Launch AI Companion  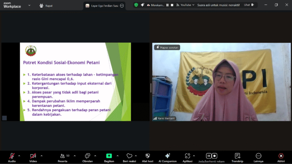(168, 156)
